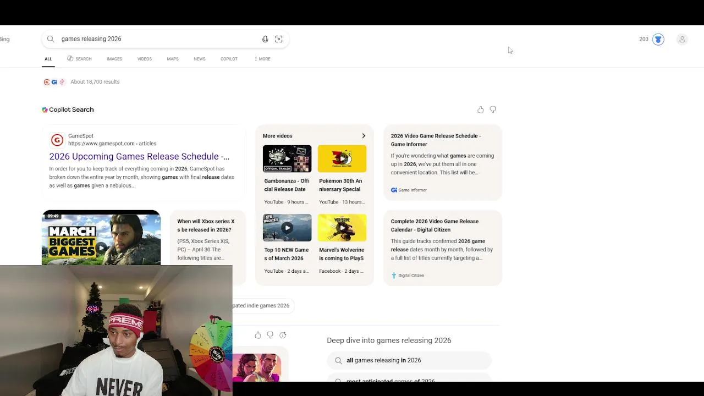This screenshot has height=396, width=704.
Task: Click thumbs down below indie games chip
Action: (x=270, y=335)
